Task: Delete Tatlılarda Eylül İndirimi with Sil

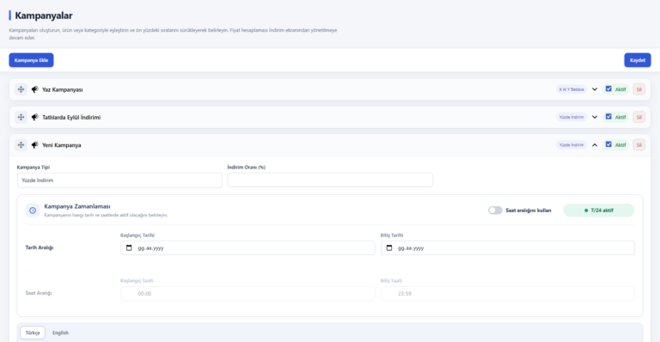Action: [x=639, y=117]
